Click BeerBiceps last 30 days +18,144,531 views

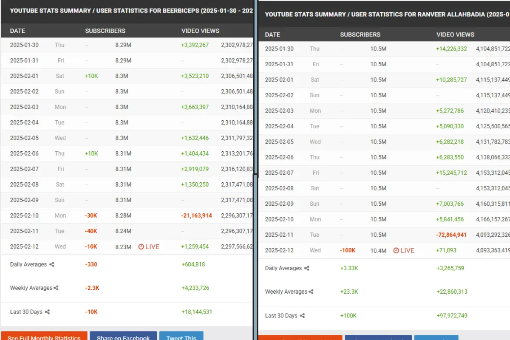coord(196,312)
